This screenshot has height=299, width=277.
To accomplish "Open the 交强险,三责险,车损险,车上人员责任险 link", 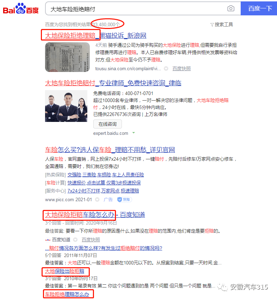I will tap(105, 175).
